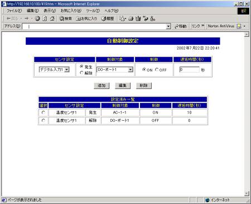Click the Windows logo throbber

(x=243, y=11)
